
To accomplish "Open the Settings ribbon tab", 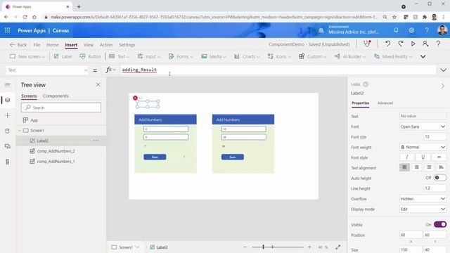I will pyautogui.click(x=127, y=45).
